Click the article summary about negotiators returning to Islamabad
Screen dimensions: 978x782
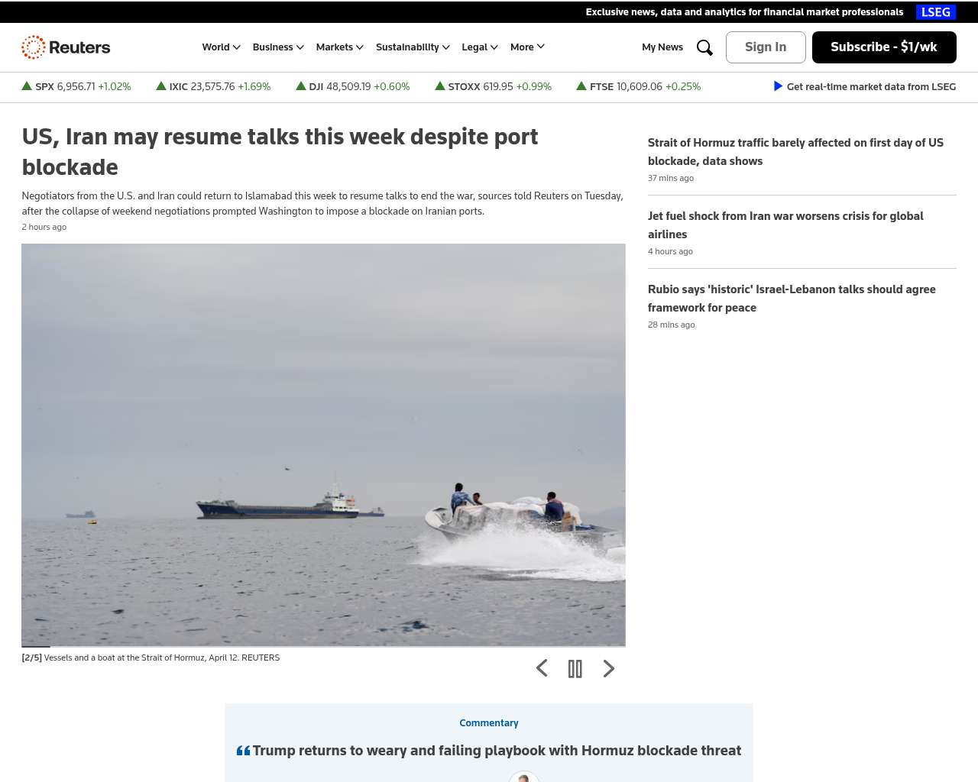[x=322, y=204]
